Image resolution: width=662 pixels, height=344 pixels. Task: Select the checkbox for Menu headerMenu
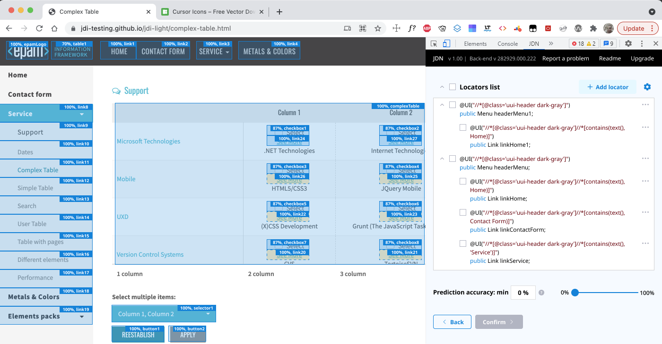[x=453, y=159]
